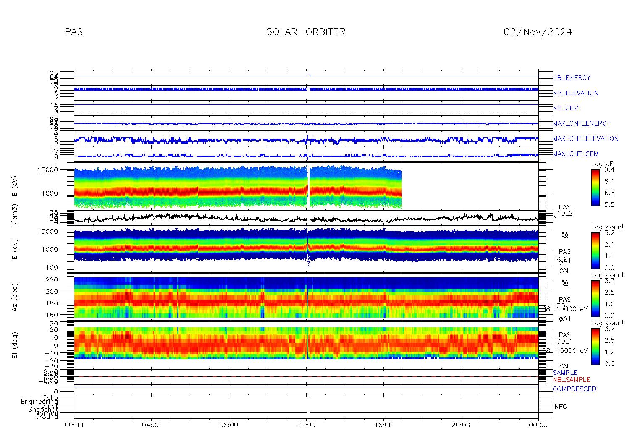This screenshot has height=428, width=635.
Task: Click the crossed-circle symbol beside the energy count panel
Action: click(565, 235)
